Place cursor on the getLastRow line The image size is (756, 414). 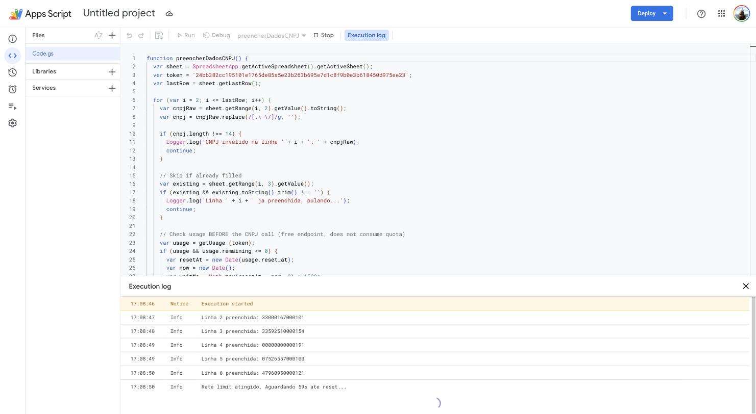tap(207, 83)
